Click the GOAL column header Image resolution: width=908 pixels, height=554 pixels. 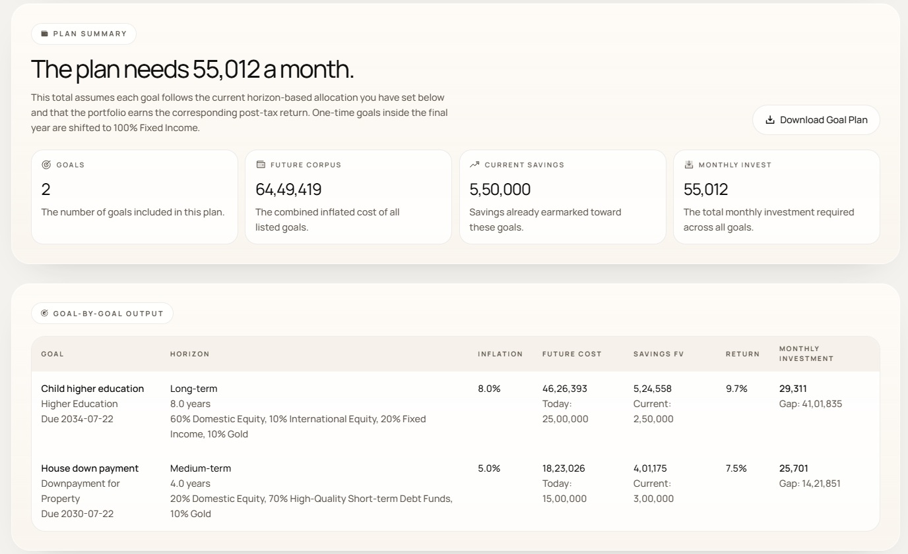53,354
